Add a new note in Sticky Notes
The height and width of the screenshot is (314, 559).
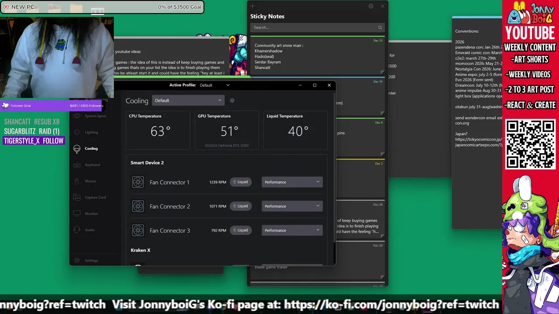252,6
